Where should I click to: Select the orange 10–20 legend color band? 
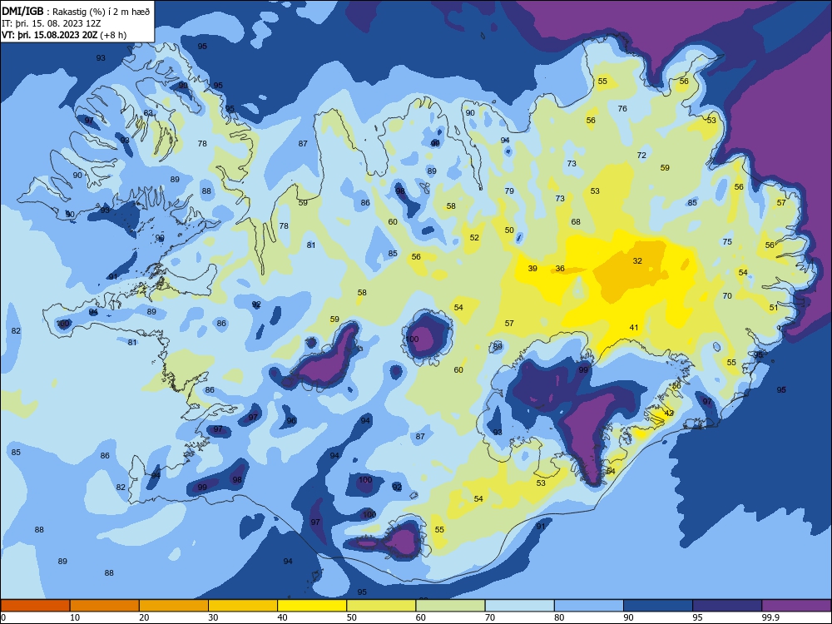coord(105,606)
